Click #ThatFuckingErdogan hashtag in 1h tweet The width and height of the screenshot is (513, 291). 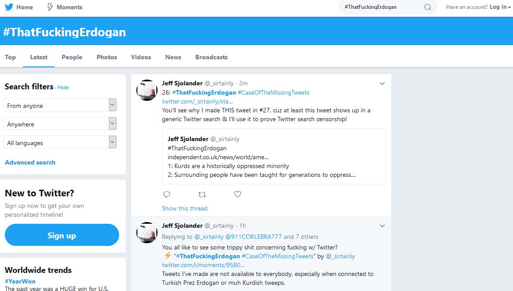pyautogui.click(x=208, y=256)
